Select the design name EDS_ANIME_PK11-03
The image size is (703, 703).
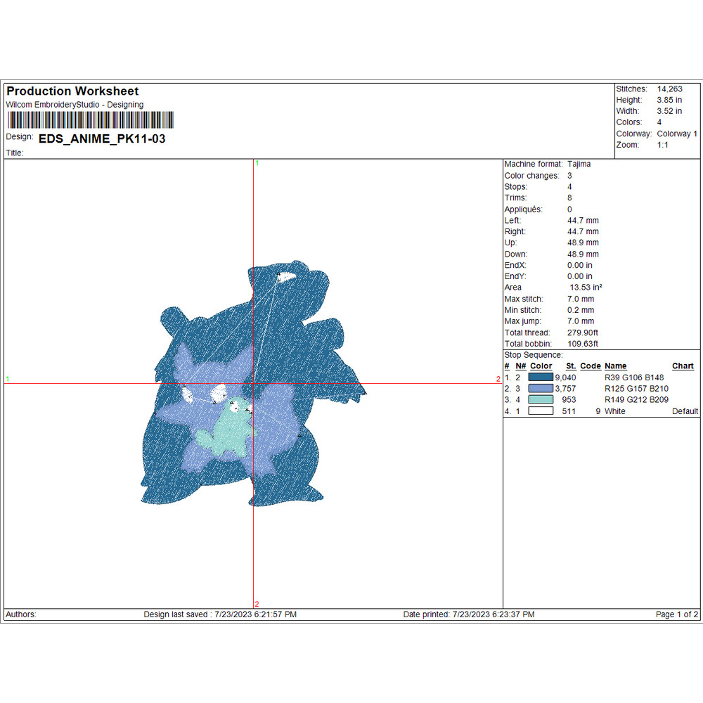click(x=102, y=139)
